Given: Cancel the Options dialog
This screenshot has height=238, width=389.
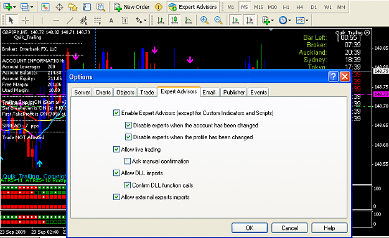Looking at the screenshot, I should (x=289, y=228).
